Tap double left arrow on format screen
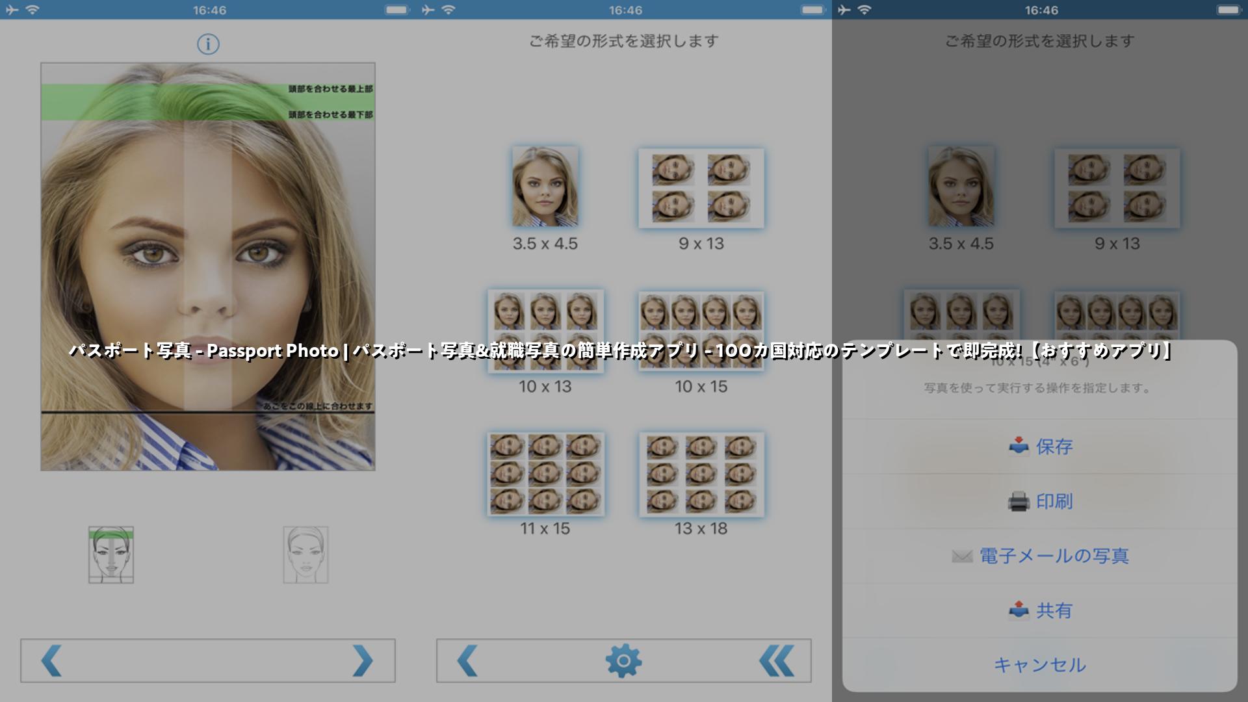This screenshot has width=1248, height=702. pyautogui.click(x=777, y=661)
